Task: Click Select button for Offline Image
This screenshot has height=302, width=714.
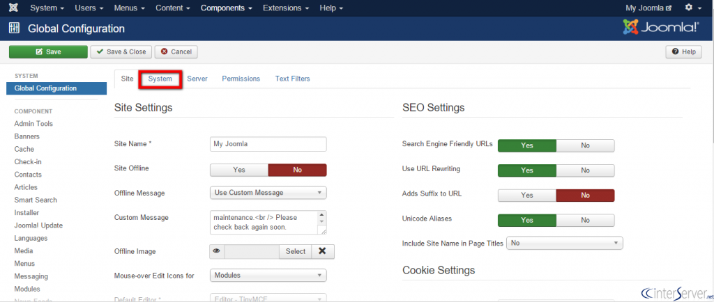Action: pyautogui.click(x=296, y=252)
